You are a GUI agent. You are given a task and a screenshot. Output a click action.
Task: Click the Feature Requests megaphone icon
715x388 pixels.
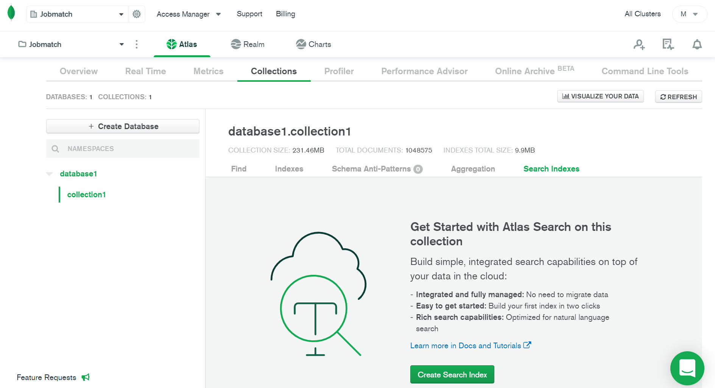(x=86, y=377)
